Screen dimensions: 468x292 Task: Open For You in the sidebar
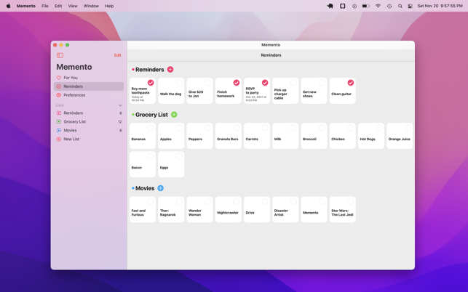71,78
